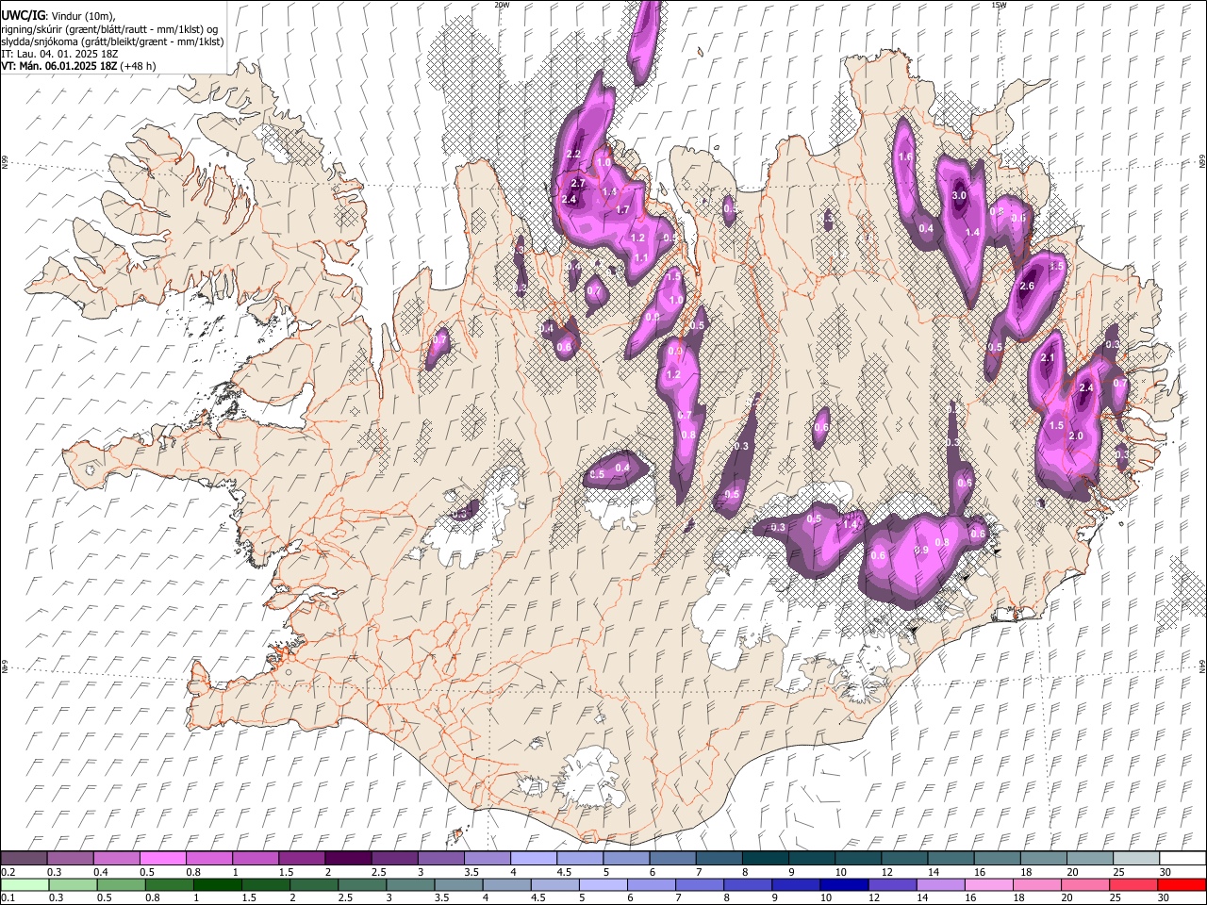Pick the bright red above-30 rain legend swatch
The width and height of the screenshot is (1207, 905).
[x=1182, y=884]
